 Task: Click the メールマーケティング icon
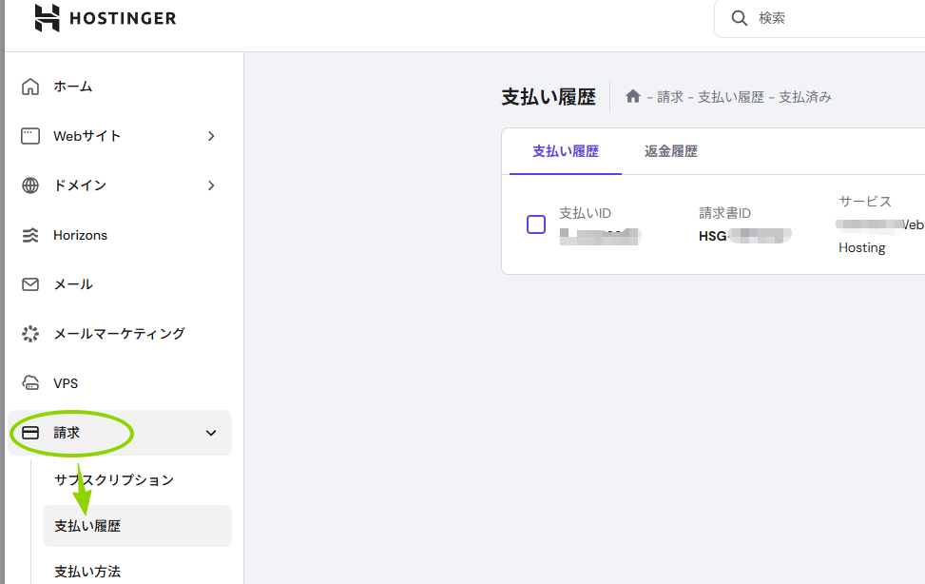coord(31,333)
